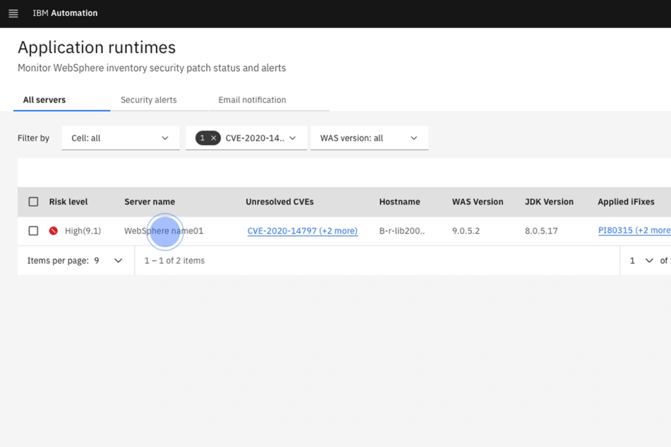
Task: Click the Unresolved CVEs column header
Action: click(x=279, y=201)
